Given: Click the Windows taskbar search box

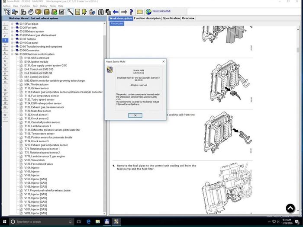Looking at the screenshot, I should tap(42, 221).
